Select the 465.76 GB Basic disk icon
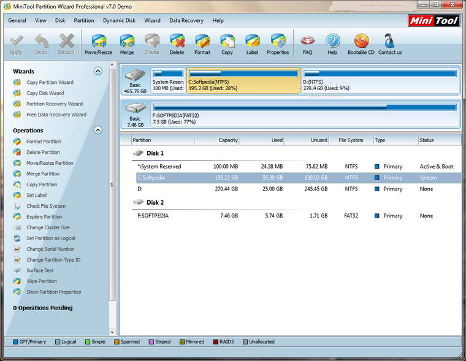This screenshot has height=361, width=466. pos(136,80)
